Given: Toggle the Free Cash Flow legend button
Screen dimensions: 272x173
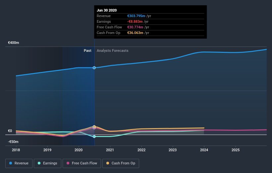Looking at the screenshot, I should pyautogui.click(x=82, y=163).
